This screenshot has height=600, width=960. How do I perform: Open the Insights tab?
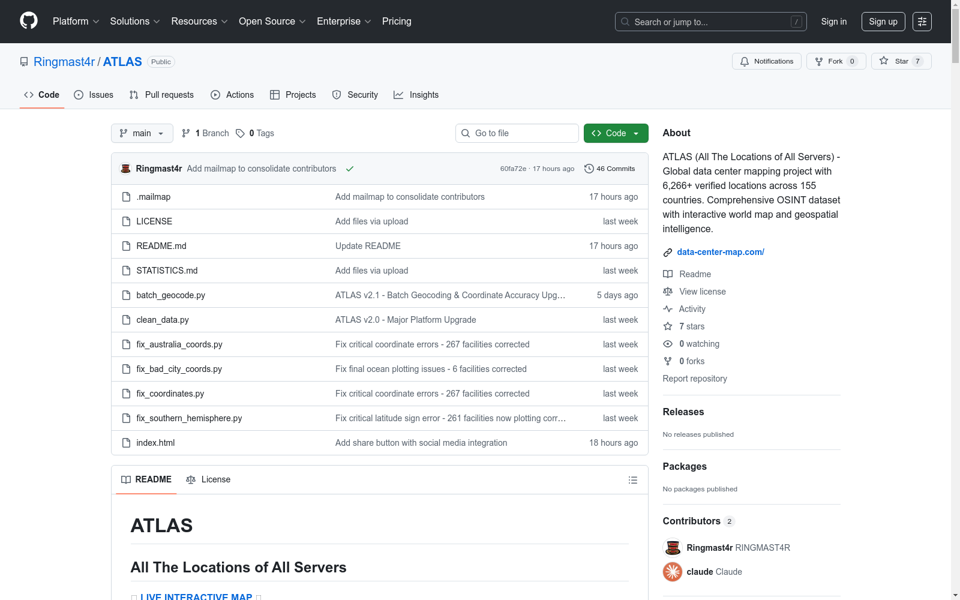point(416,95)
